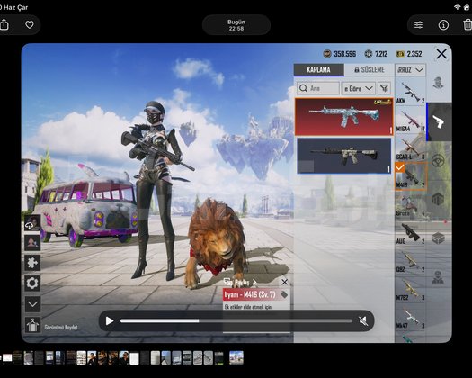This screenshot has height=378, width=472.
Task: Select the QBZ weapon in the list
Action: [x=410, y=261]
